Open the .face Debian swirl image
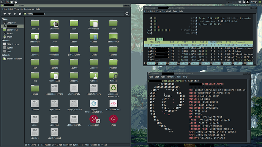Viewport: 262px width, 147px height. tap(113, 119)
